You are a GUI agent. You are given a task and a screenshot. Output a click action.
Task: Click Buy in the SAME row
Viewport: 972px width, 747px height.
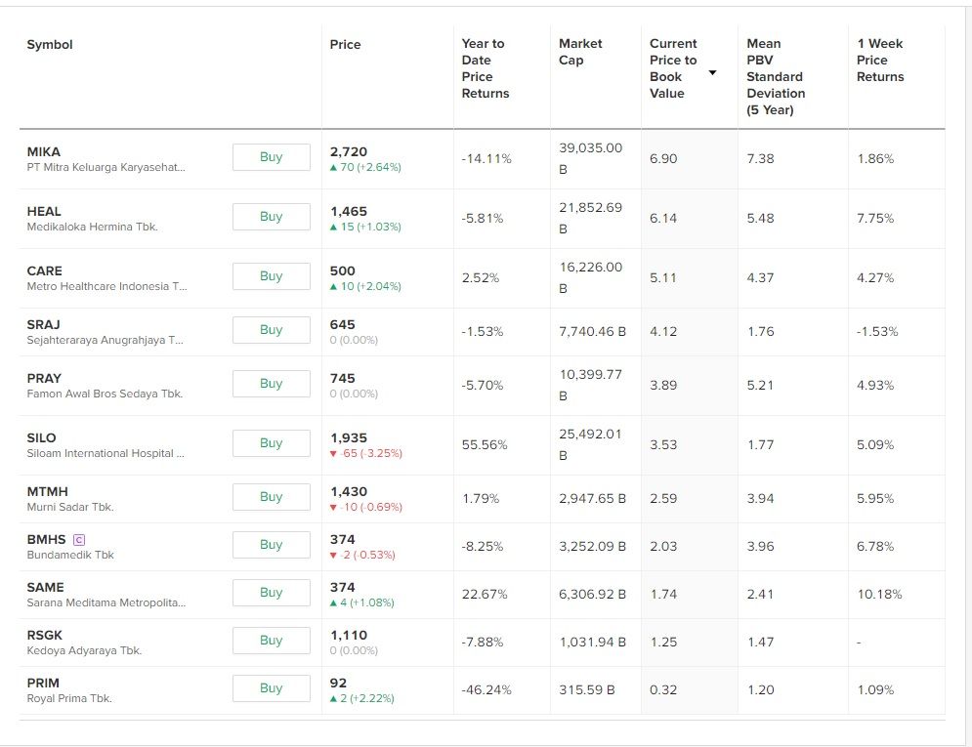[271, 593]
